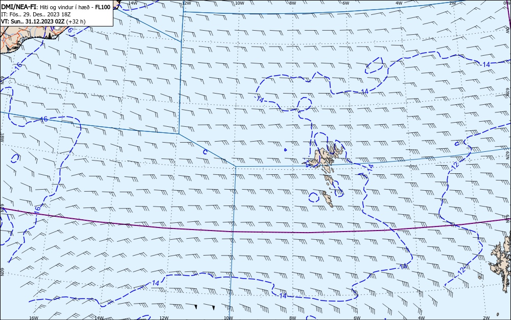This screenshot has height=320, width=511.
Task: Click the left black pennant wind barb near 12W bottom
Action: coord(196,307)
